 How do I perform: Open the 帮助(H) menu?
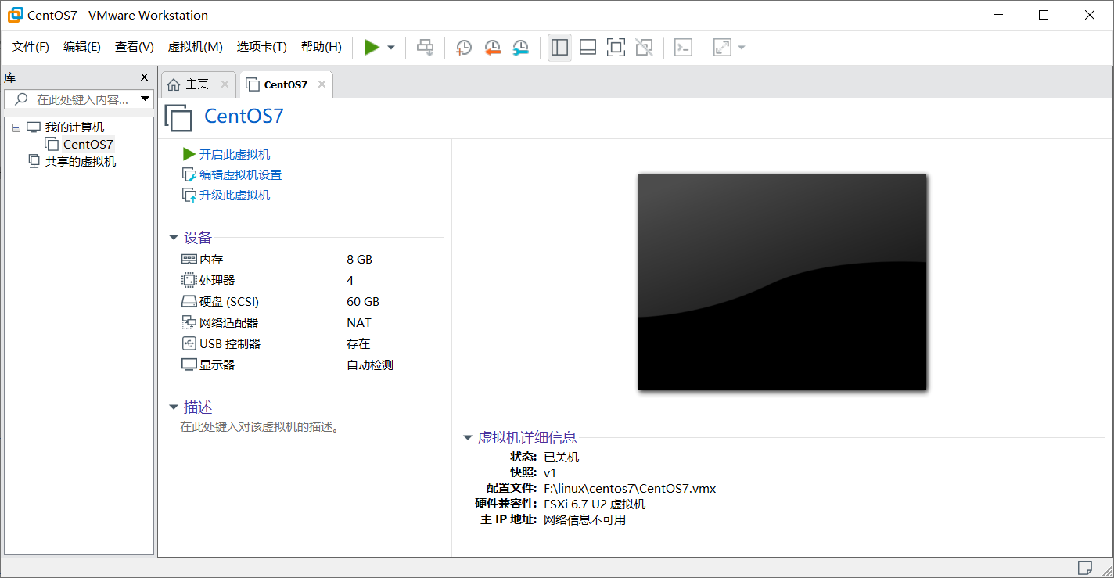click(x=321, y=47)
